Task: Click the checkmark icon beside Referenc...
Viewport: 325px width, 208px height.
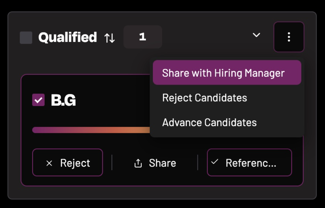Action: (214, 162)
